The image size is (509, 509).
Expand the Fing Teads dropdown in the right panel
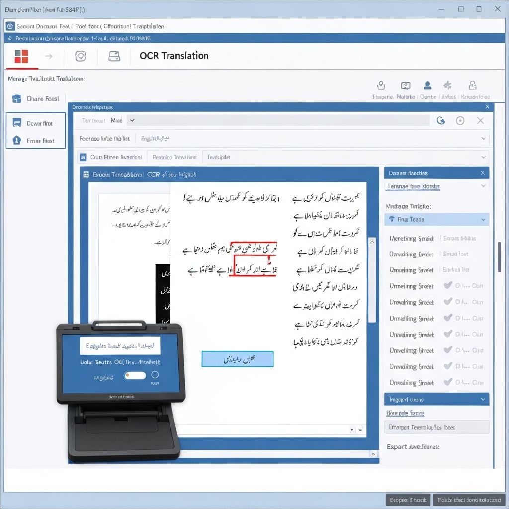pos(483,219)
